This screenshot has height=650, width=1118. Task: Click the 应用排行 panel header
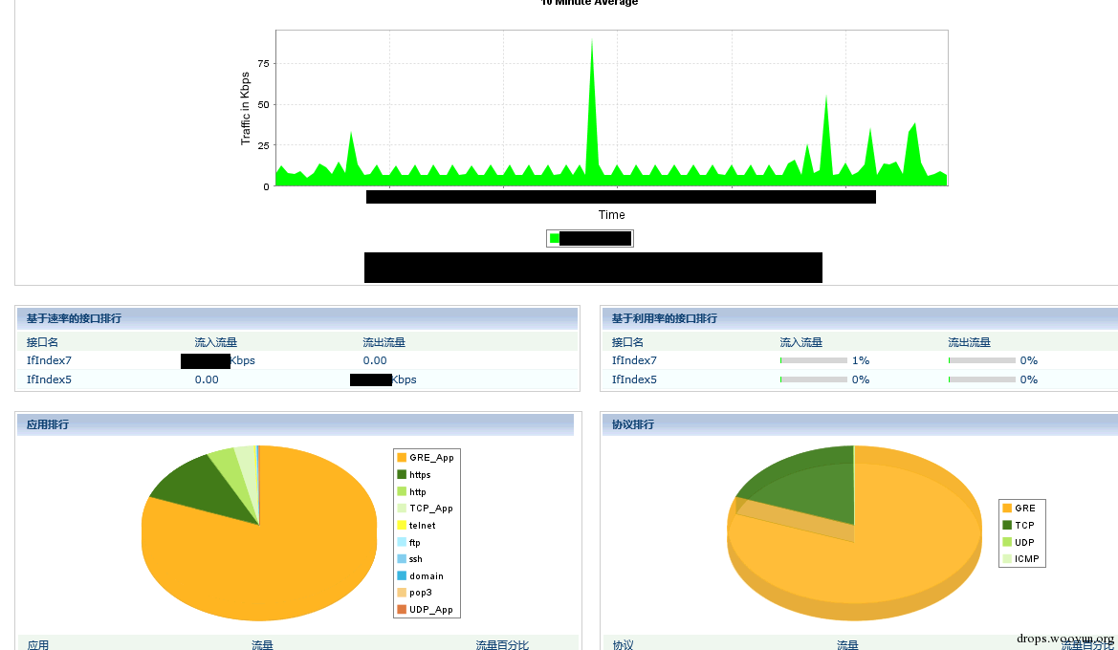point(48,424)
